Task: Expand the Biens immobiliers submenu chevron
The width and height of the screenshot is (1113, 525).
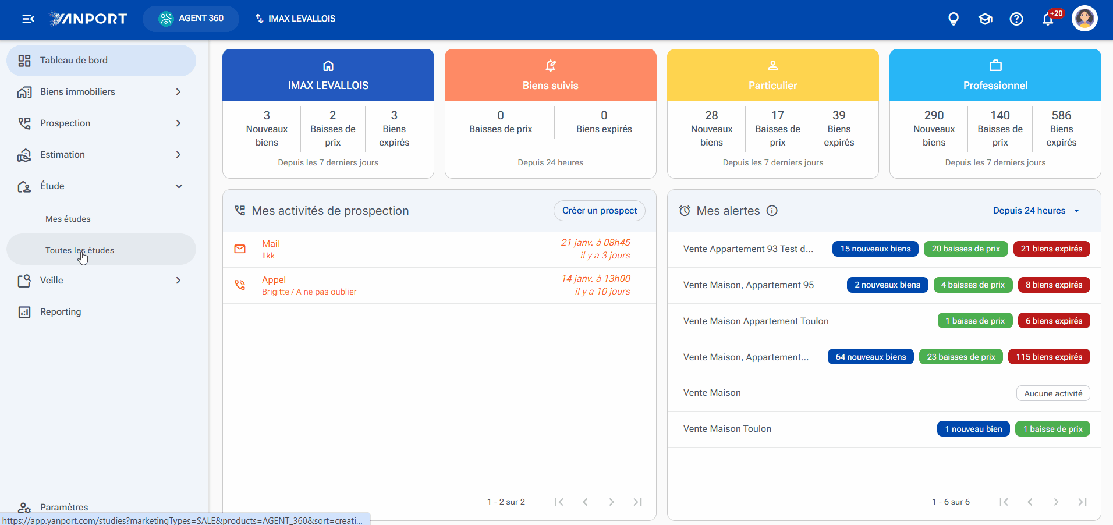Action: click(x=178, y=92)
